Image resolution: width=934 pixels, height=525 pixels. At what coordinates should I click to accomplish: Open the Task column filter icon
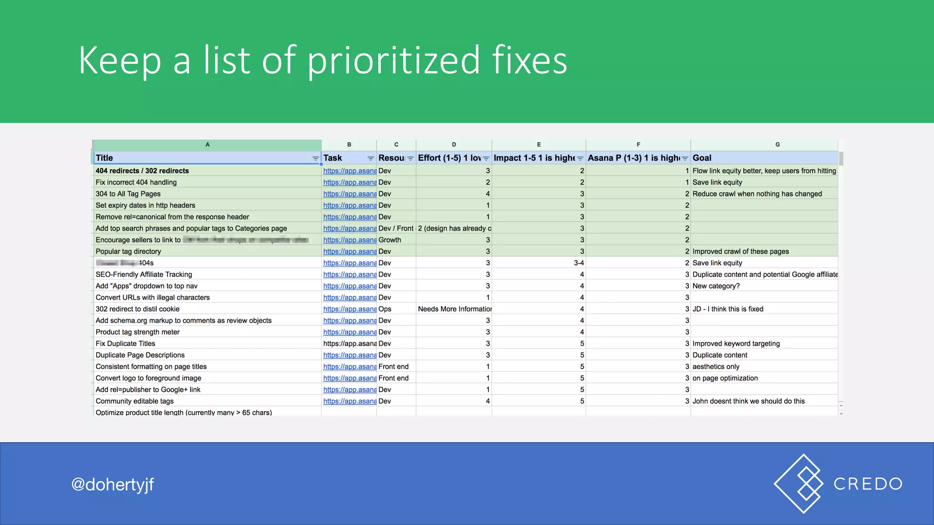370,159
